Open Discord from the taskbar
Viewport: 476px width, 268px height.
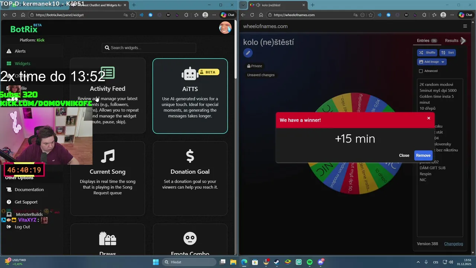321,262
